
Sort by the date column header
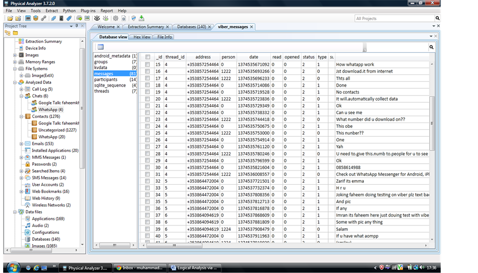click(x=254, y=57)
